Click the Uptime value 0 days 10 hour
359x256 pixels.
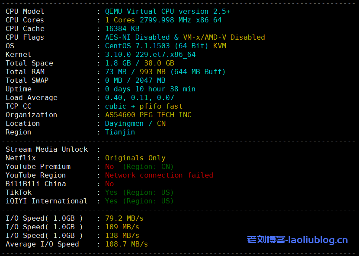tap(150, 89)
